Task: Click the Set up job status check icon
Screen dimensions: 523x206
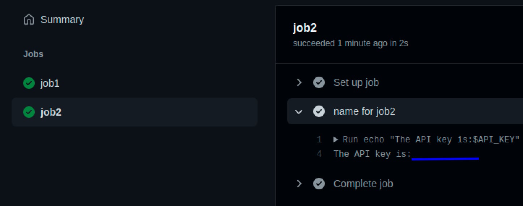Action: click(x=319, y=82)
